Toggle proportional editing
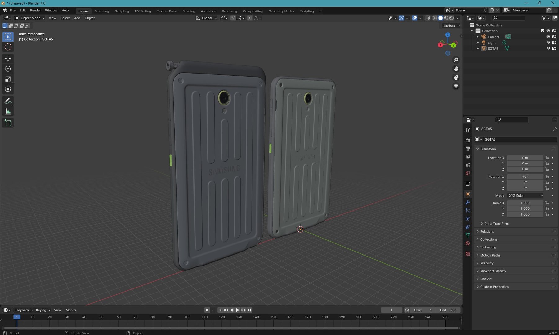Viewport: 559px width, 335px height. tap(250, 18)
